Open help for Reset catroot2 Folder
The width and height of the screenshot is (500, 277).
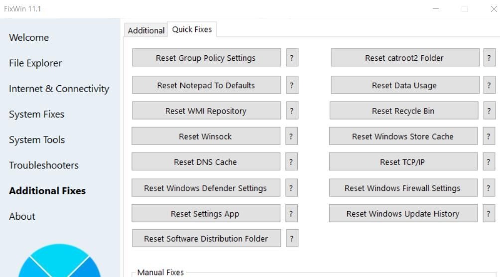490,58
